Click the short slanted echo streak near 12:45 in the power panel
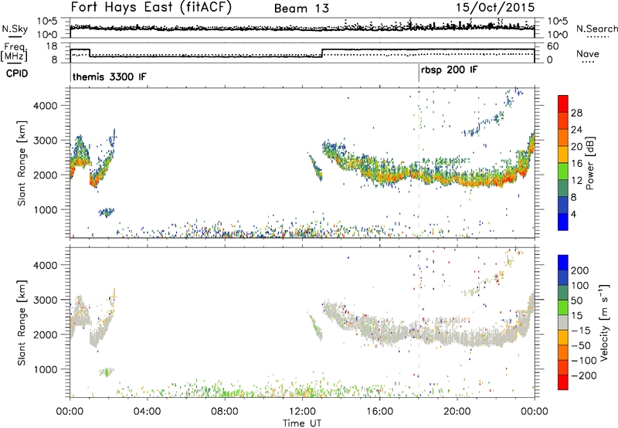 (316, 167)
